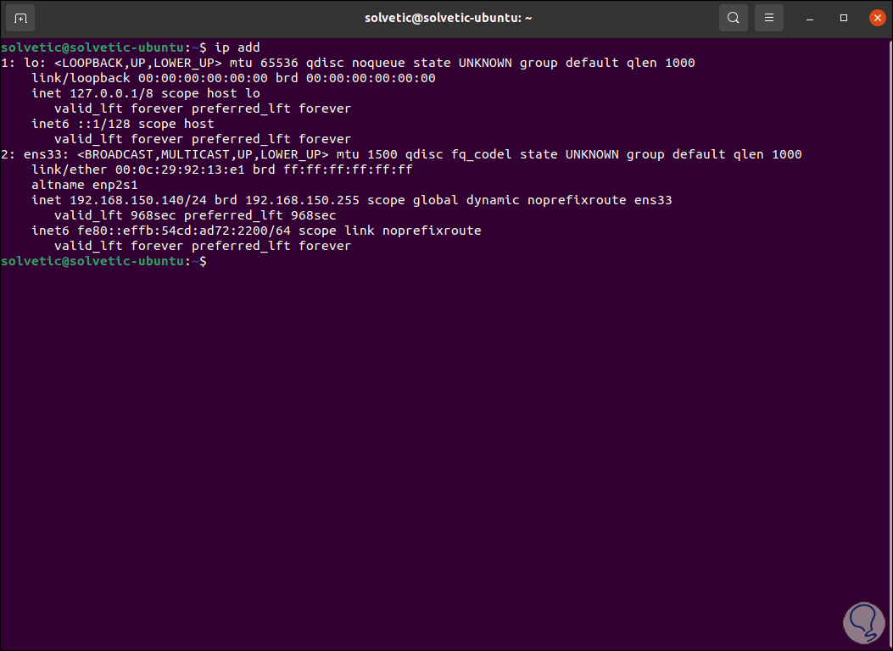Click the window title solvetic@solvetic-ubuntu
The width and height of the screenshot is (893, 651).
pos(448,18)
